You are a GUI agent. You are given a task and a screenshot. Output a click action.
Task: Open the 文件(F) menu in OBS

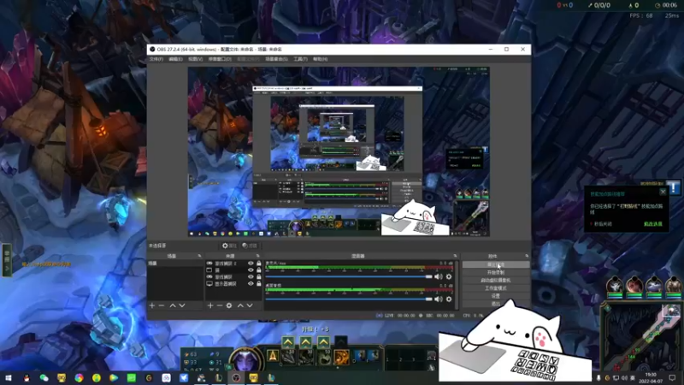[x=156, y=59]
